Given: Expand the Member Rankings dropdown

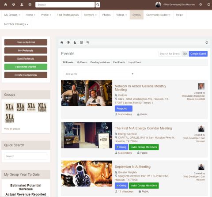Looking at the screenshot, I should (16, 24).
